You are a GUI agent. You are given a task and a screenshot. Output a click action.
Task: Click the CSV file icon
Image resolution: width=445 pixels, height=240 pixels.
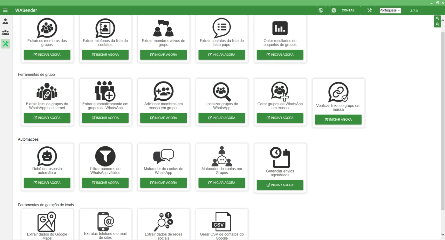click(222, 222)
